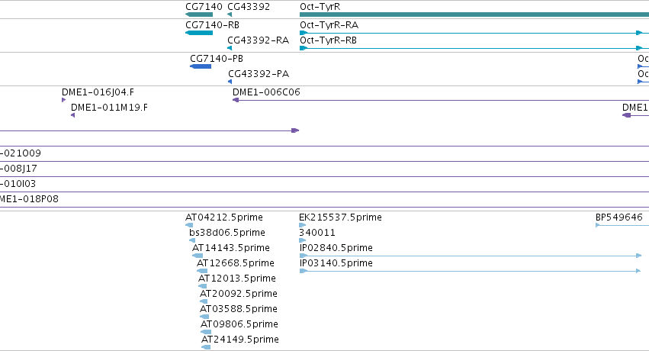Open the Oct-TyrR-RB transcript feature

(471, 48)
